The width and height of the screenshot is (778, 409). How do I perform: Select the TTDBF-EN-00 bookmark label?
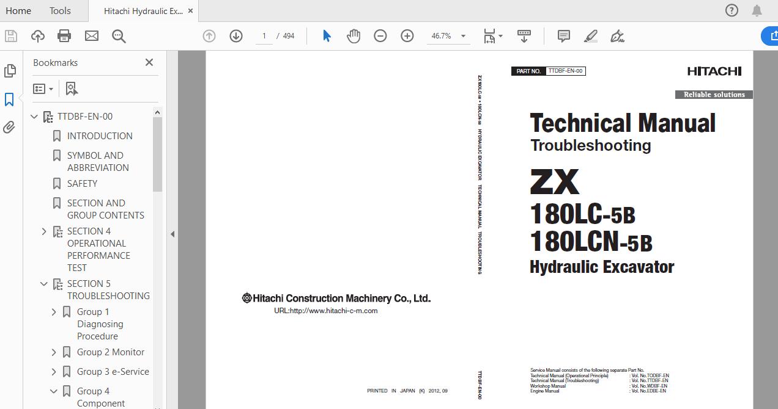pos(85,117)
